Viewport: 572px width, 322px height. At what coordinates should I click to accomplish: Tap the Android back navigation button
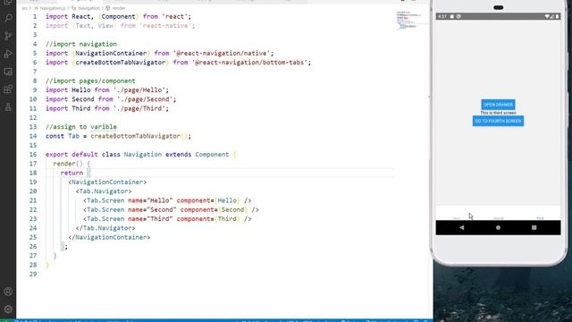click(462, 227)
